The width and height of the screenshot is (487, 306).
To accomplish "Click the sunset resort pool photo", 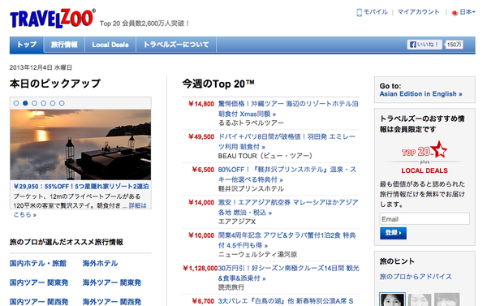I will 80,144.
